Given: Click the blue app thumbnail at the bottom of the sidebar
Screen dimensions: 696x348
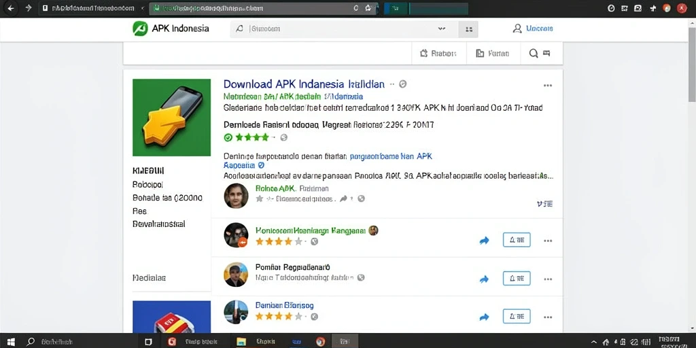Looking at the screenshot, I should tap(171, 317).
